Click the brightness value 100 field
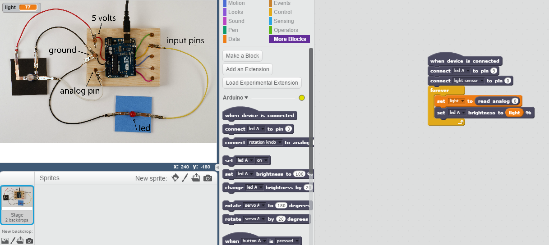The image size is (549, 245). coord(299,174)
